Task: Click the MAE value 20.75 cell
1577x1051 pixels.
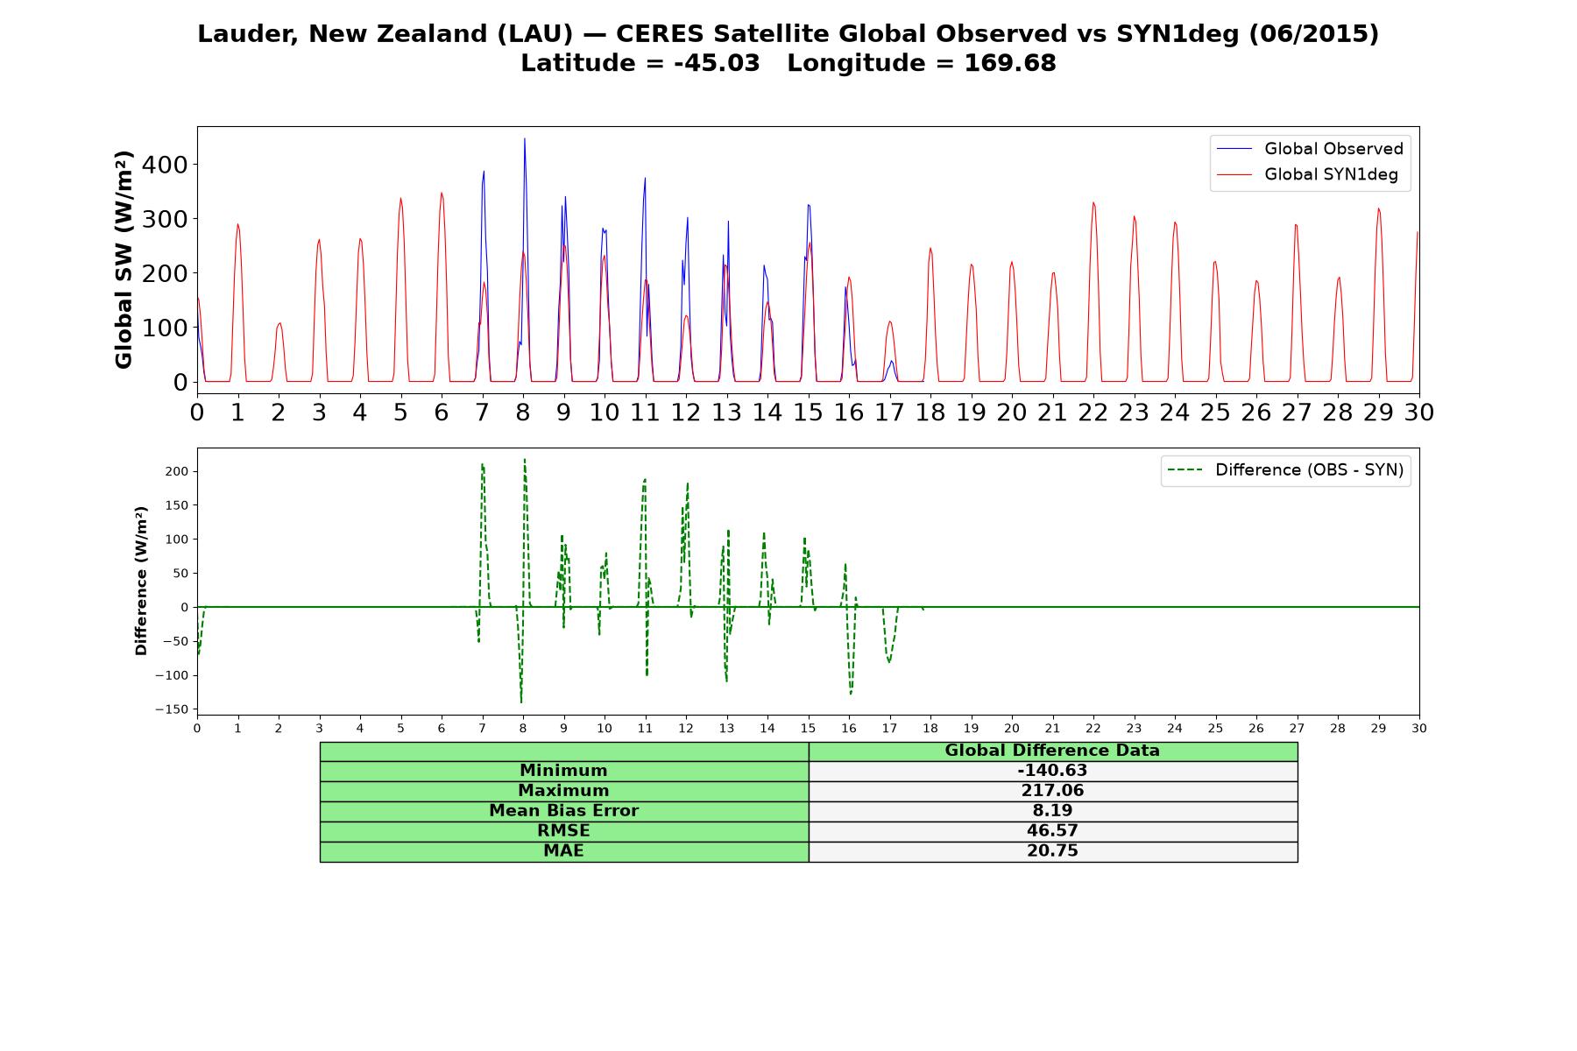Action: tap(1052, 851)
